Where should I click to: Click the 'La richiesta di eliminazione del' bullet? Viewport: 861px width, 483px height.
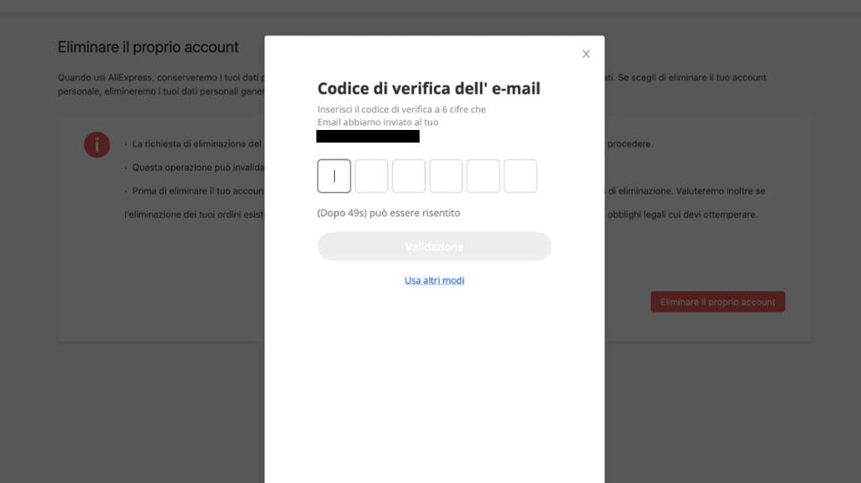coord(195,143)
